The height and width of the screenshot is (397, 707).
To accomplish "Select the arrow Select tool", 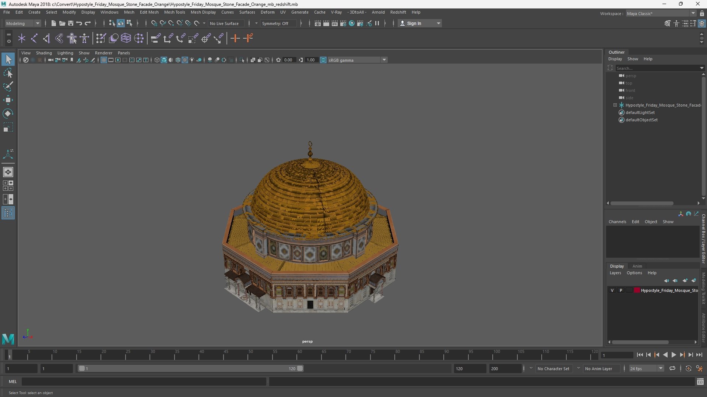I will (x=8, y=59).
